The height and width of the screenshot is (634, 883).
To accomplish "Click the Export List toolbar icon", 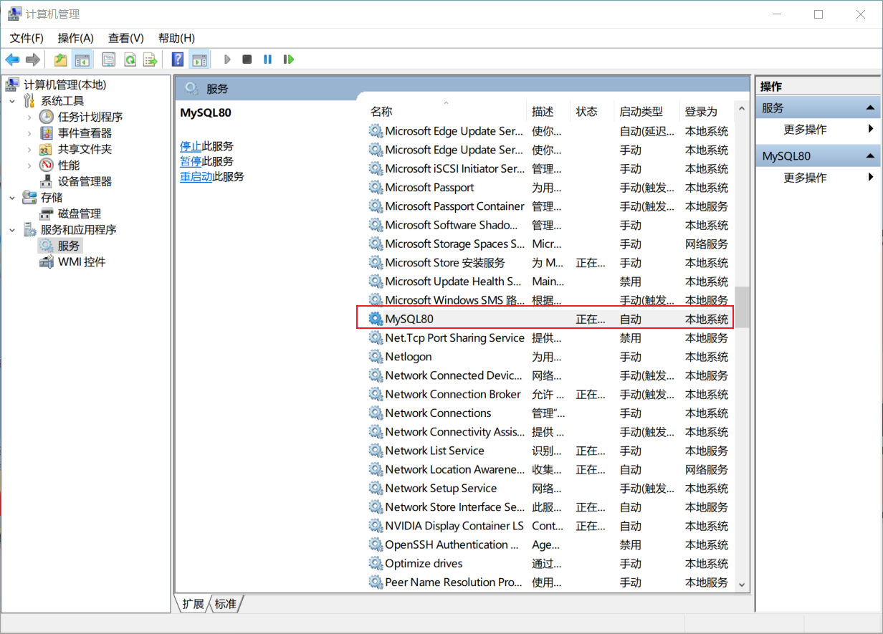I will point(151,59).
